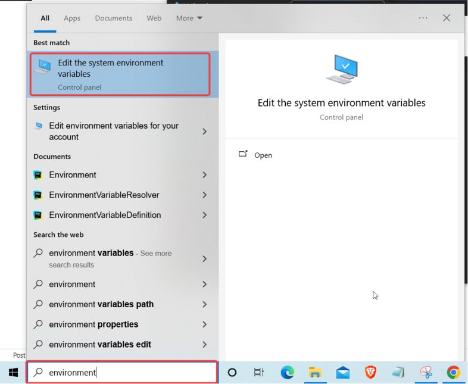This screenshot has width=468, height=384.
Task: Launch Brave browser from taskbar
Action: 370,372
